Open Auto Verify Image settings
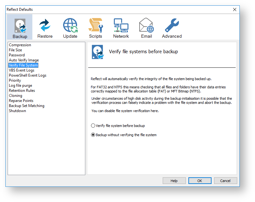255x202 pixels. coord(24,60)
